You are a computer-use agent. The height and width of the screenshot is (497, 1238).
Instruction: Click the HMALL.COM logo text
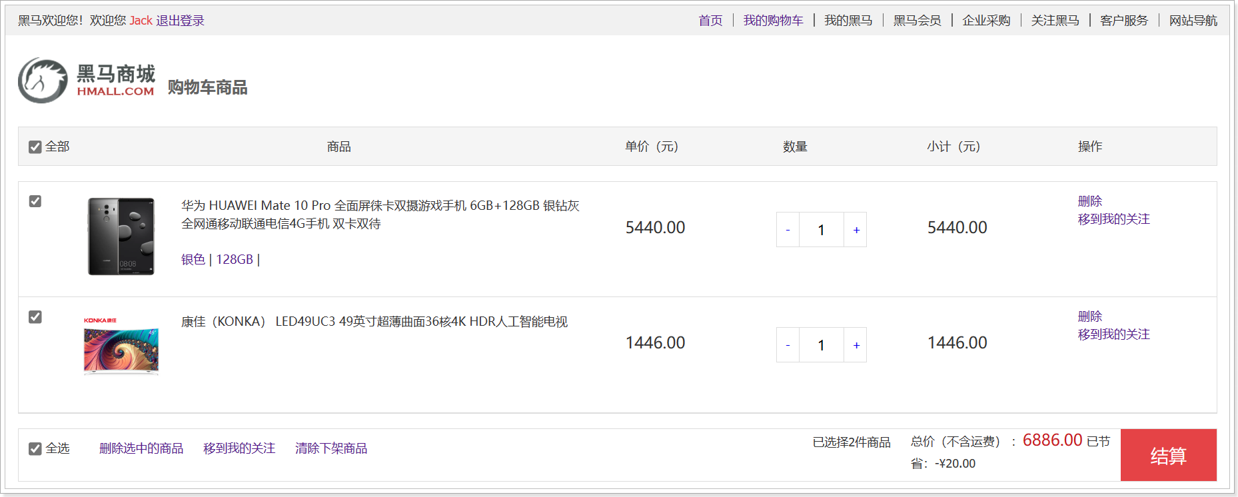click(115, 92)
